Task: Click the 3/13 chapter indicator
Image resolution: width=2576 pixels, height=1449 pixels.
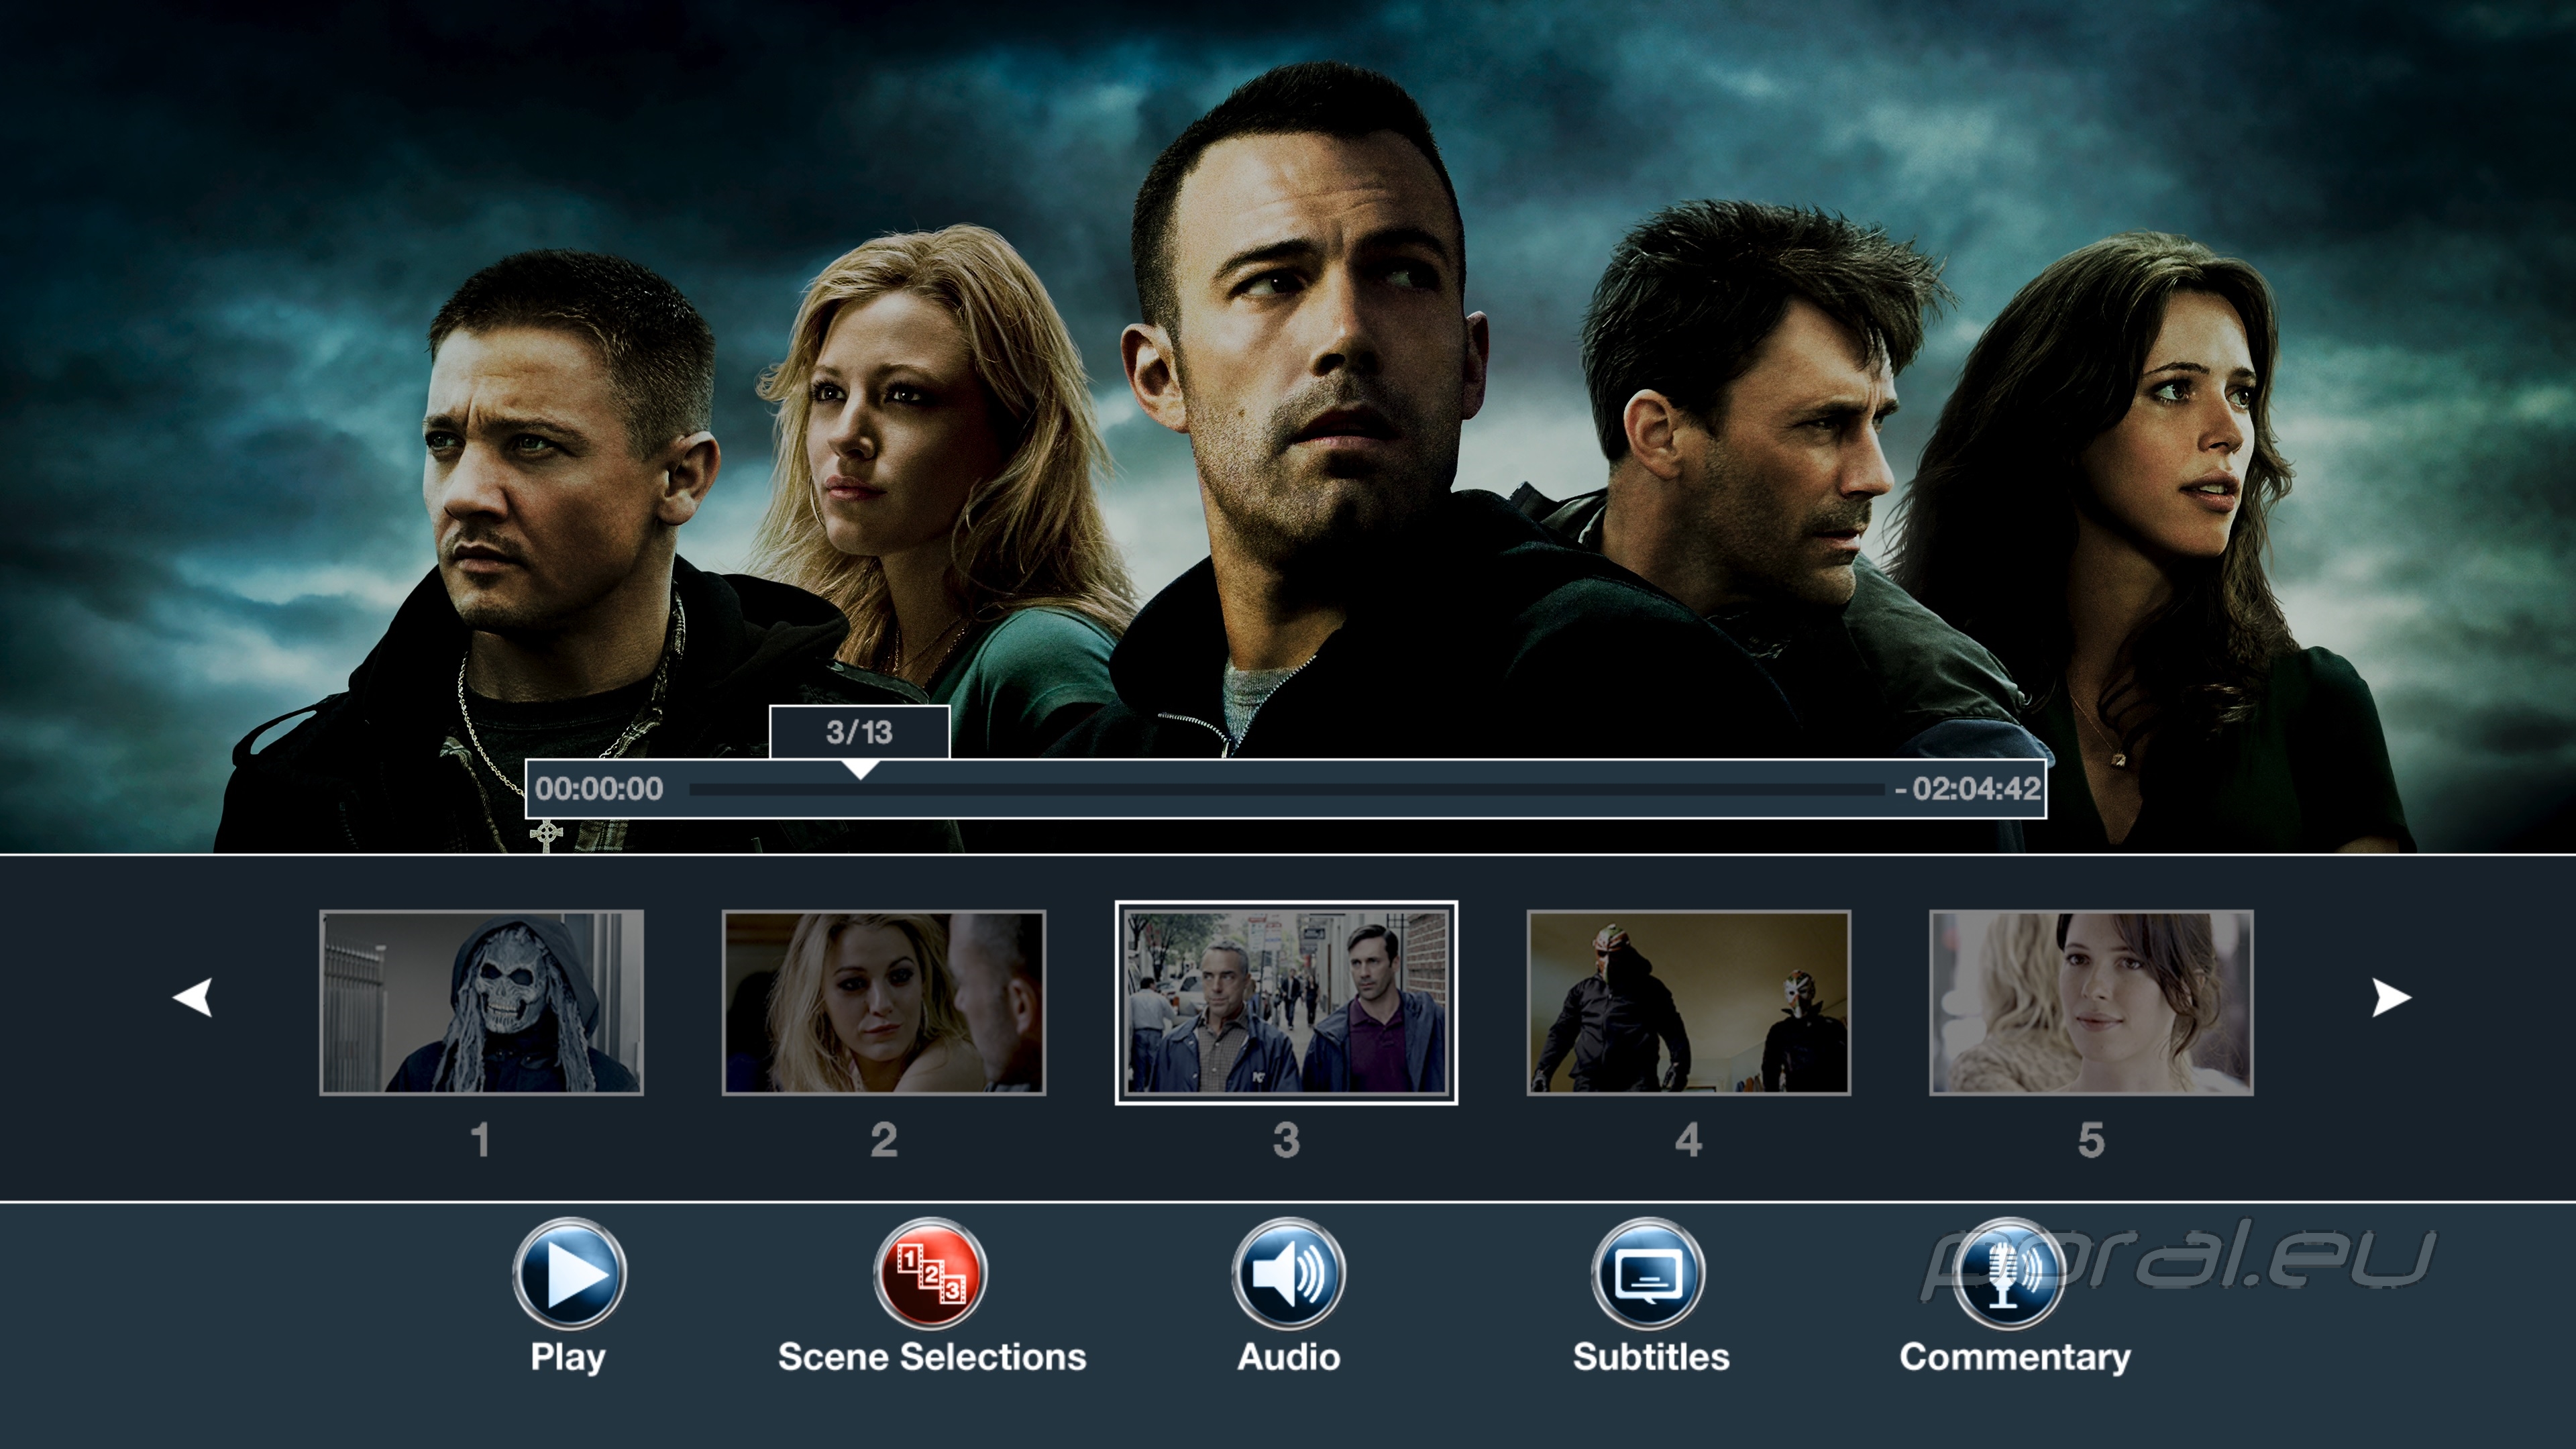Action: point(859,732)
